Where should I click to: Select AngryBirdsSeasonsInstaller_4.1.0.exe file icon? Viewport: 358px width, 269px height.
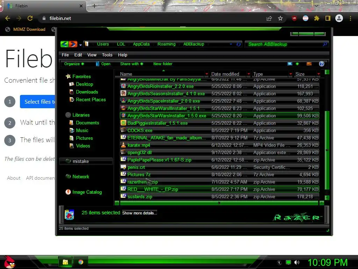click(x=123, y=94)
